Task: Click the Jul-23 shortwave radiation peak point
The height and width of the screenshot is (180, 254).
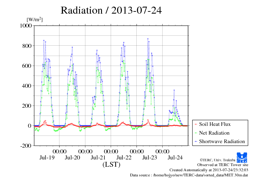Action: click(148, 39)
